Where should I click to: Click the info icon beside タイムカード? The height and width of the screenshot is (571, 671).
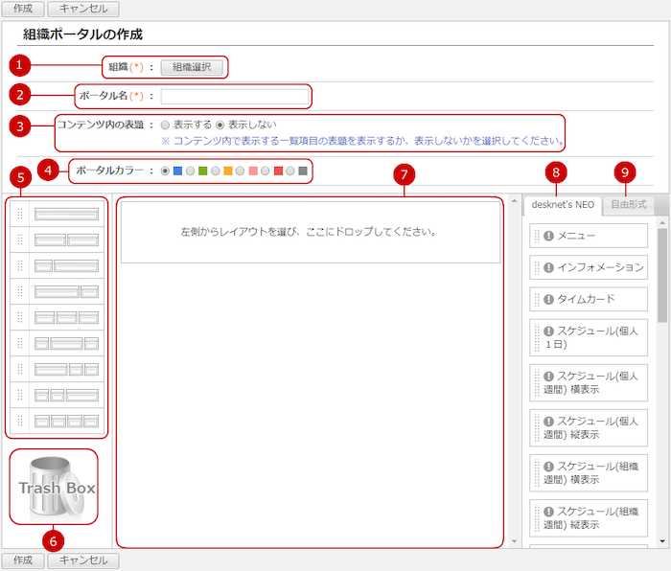coord(548,299)
